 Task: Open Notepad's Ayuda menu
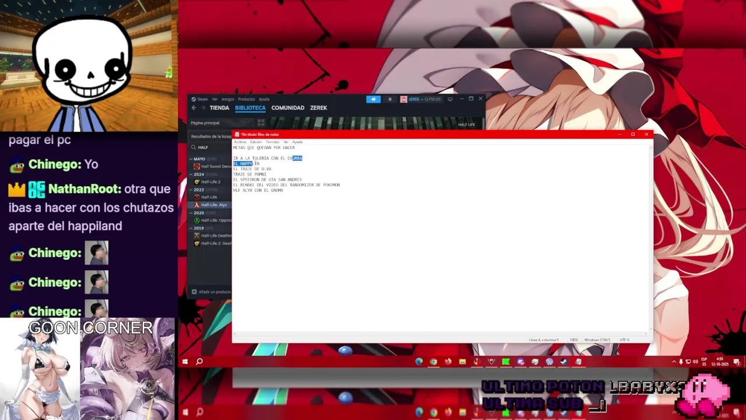pos(297,142)
